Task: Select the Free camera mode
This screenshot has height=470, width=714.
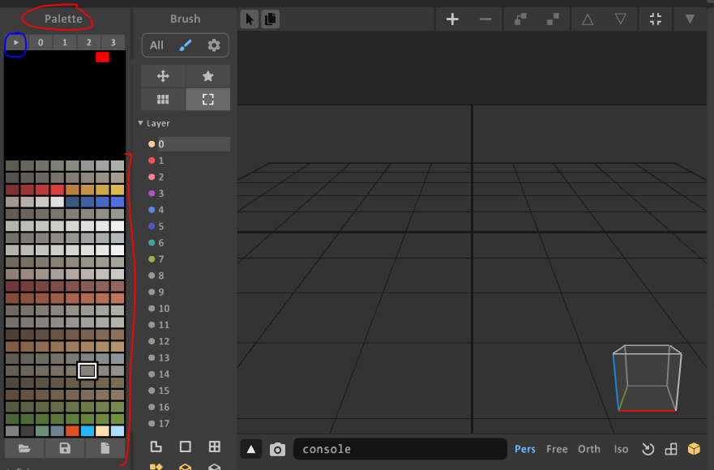Action: 557,449
